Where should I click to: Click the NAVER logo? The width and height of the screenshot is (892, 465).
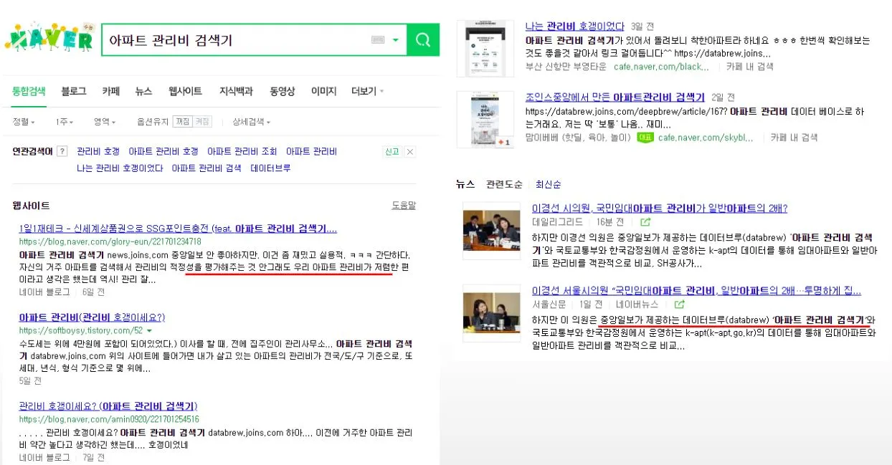click(x=49, y=37)
